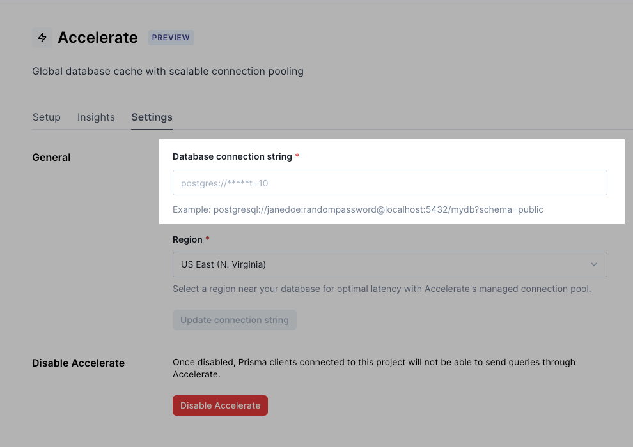633x447 pixels.
Task: Open the Insights tab
Action: [x=96, y=117]
